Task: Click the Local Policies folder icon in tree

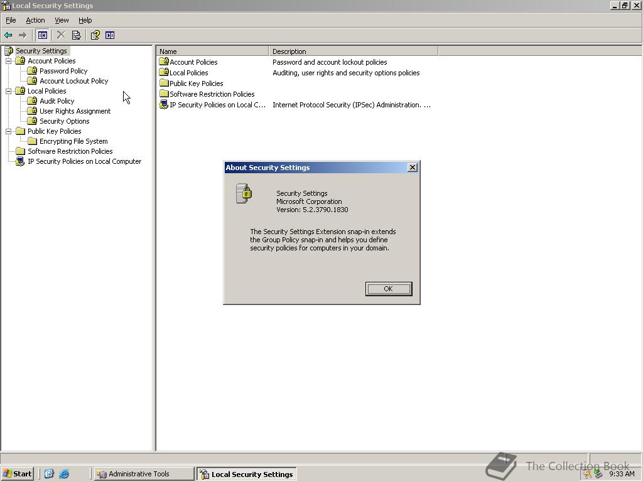Action: (21, 91)
